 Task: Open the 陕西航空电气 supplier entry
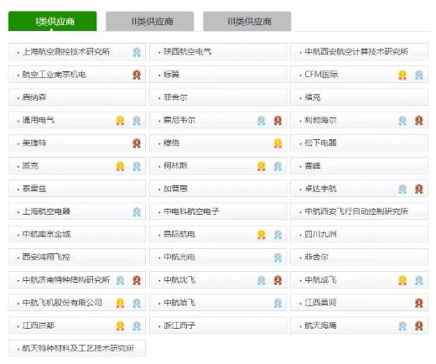point(218,52)
